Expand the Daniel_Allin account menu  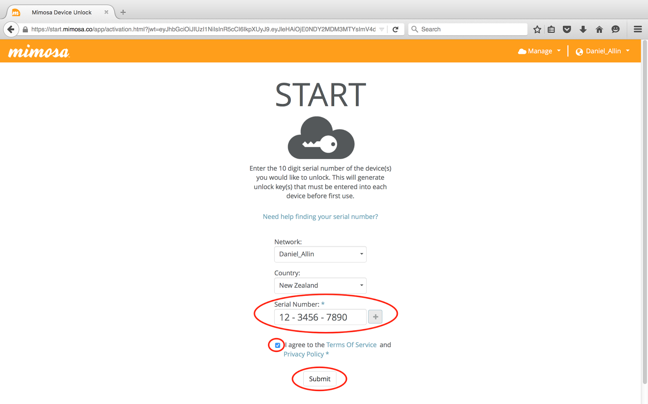pos(603,51)
